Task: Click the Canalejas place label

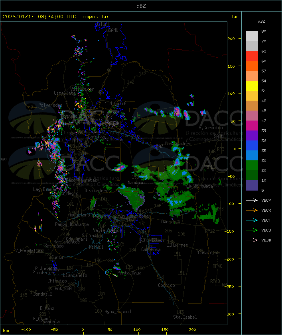Action: (x=209, y=253)
